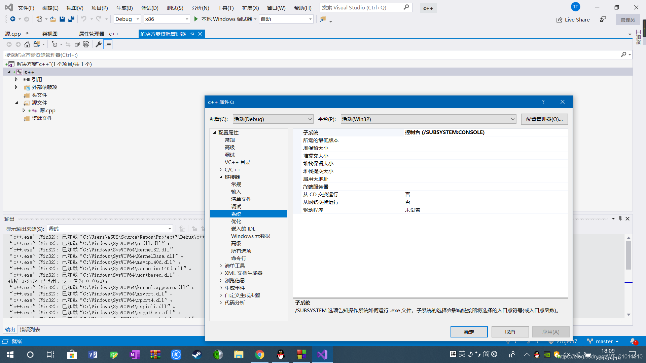Click the output panel scroll up arrow

[x=629, y=238]
